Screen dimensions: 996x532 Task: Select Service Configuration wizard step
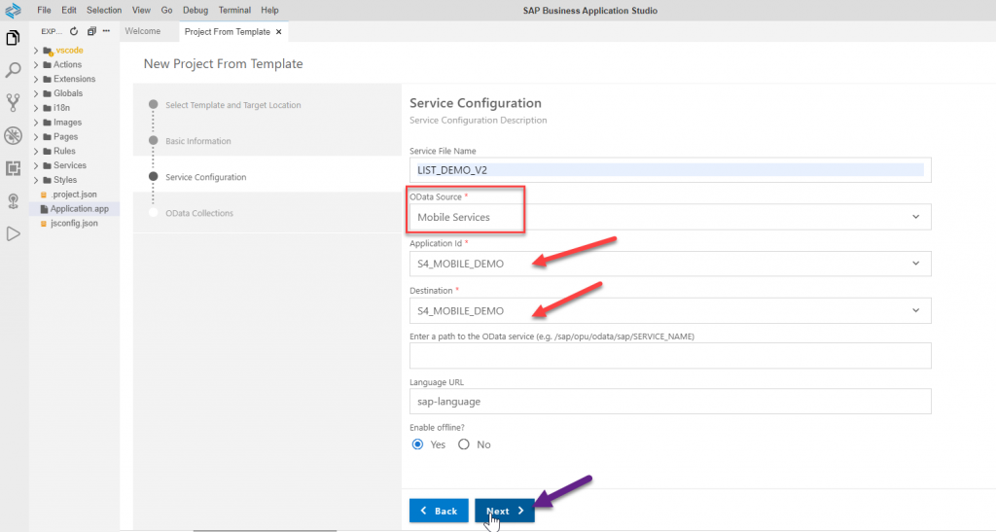pyautogui.click(x=206, y=177)
